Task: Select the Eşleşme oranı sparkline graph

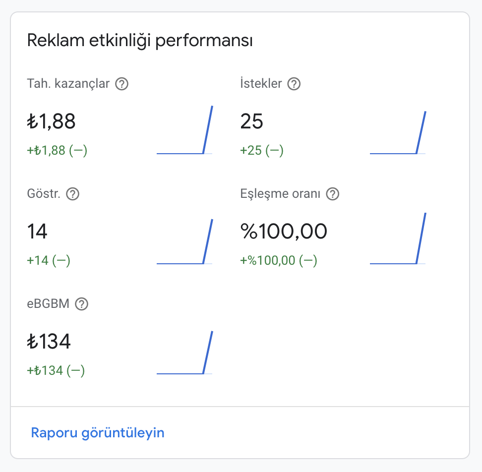Action: tap(398, 238)
